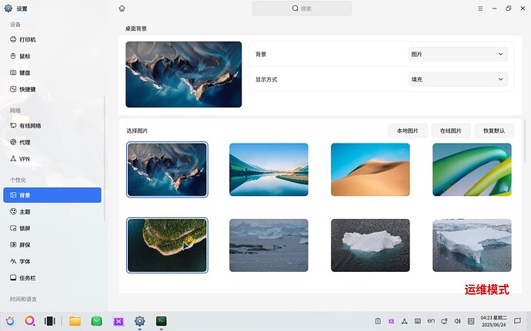Open the start menu launcher in taskbar
Image resolution: width=531 pixels, height=331 pixels.
point(10,321)
